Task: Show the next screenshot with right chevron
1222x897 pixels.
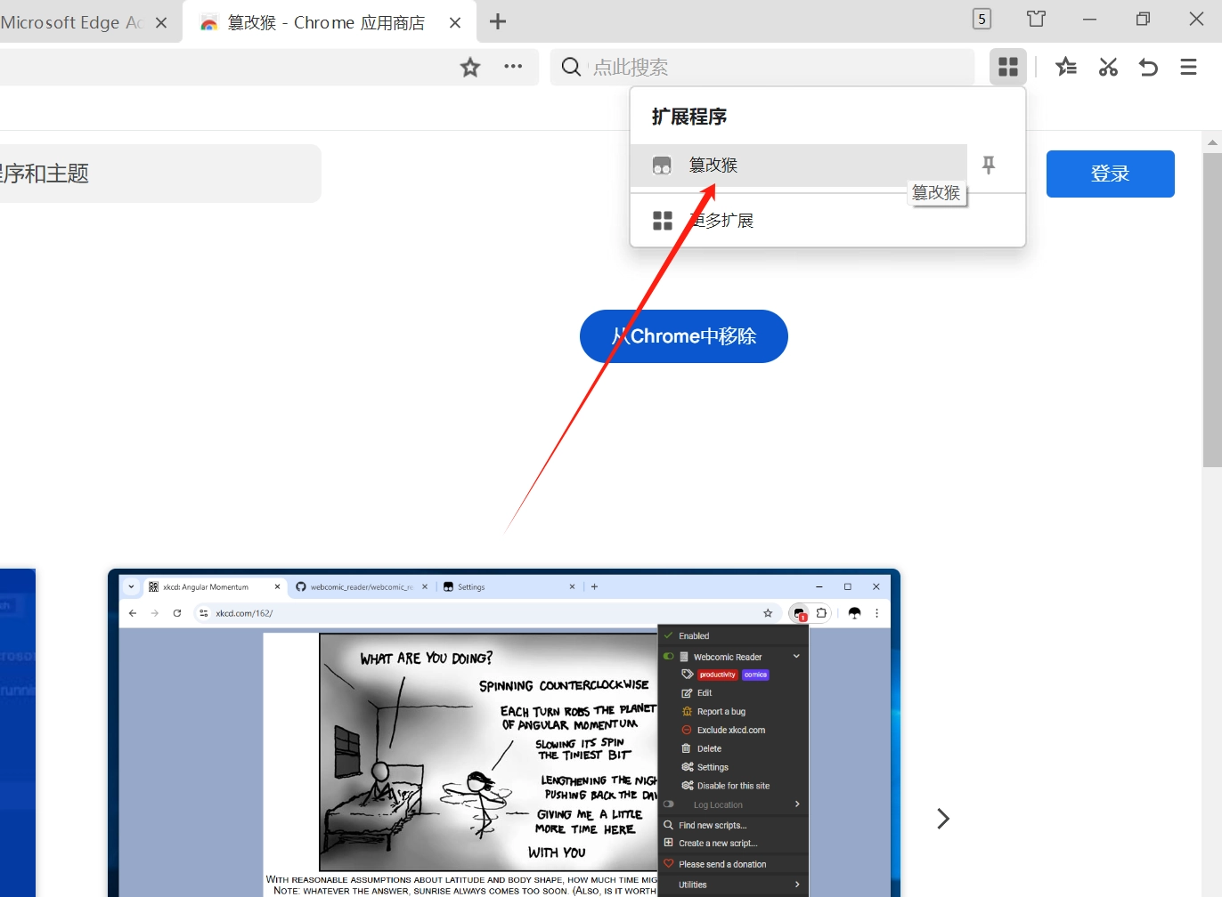Action: tap(943, 819)
